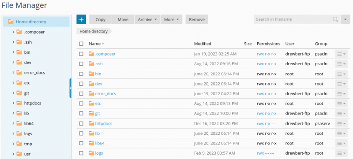Expand the error_docs tree node
The width and height of the screenshot is (353, 159).
14,73
